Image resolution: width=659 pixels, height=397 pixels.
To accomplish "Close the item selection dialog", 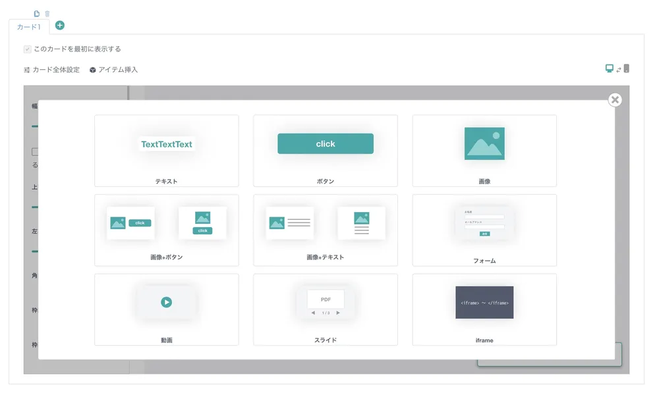I will click(615, 100).
